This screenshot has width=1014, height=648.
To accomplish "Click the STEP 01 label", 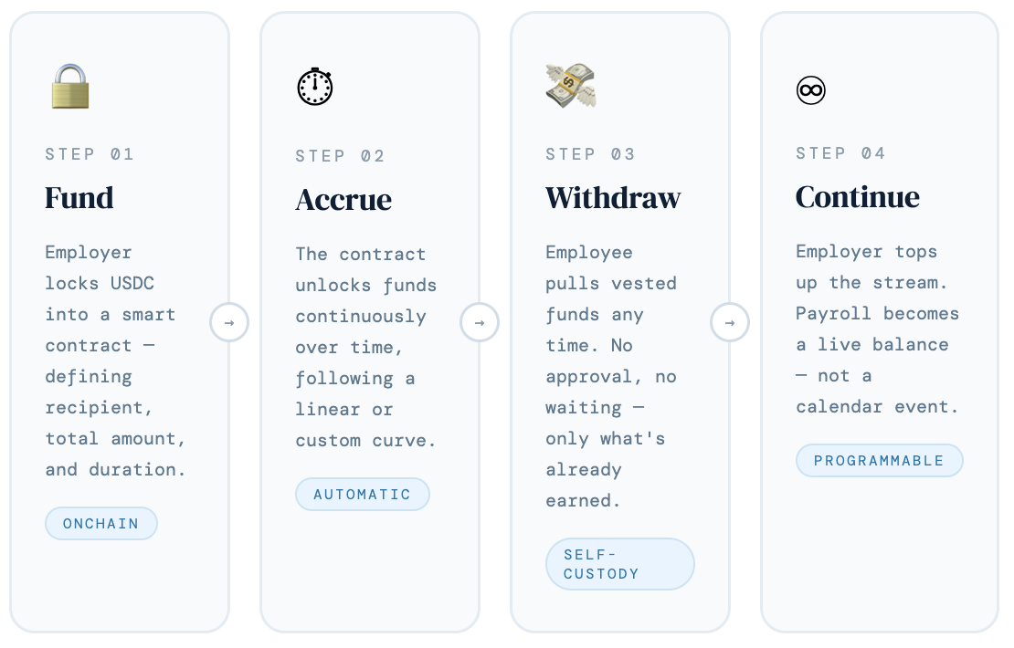I will [x=90, y=154].
